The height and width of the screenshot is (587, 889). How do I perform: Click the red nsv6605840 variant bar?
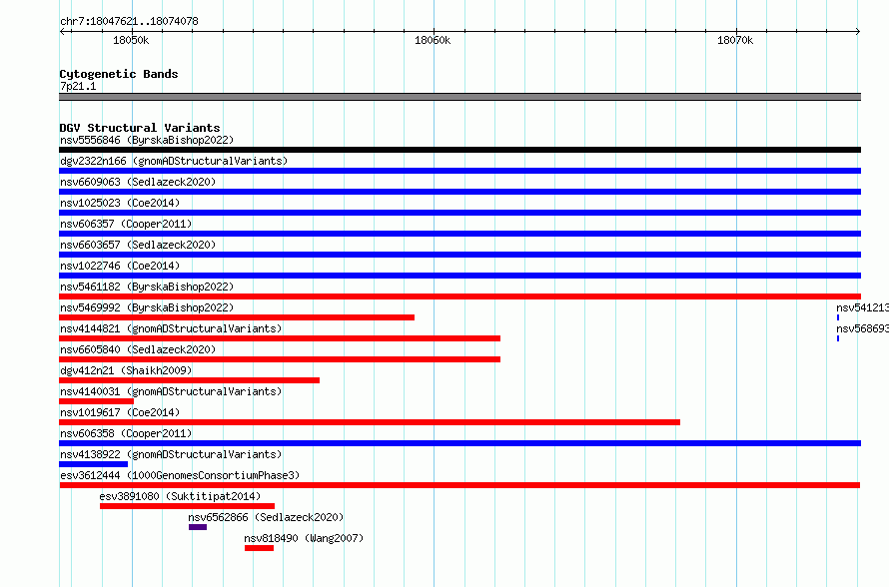point(280,359)
